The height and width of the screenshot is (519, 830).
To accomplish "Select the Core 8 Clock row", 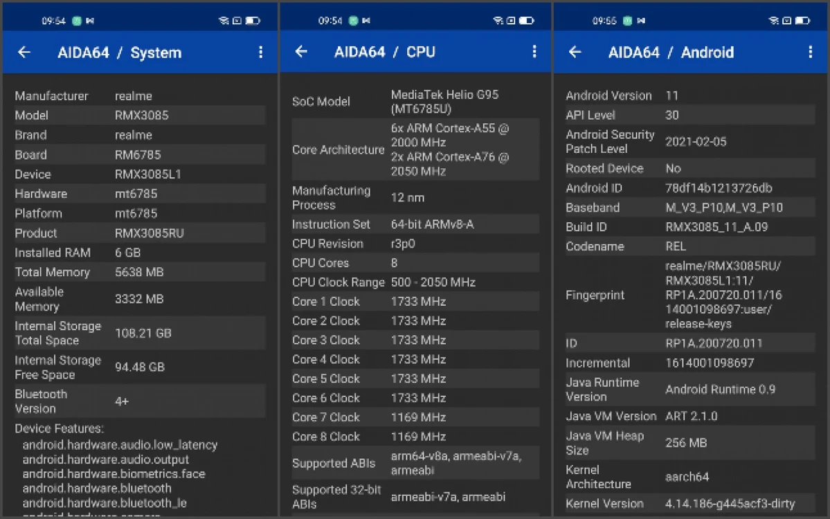I will tap(415, 437).
